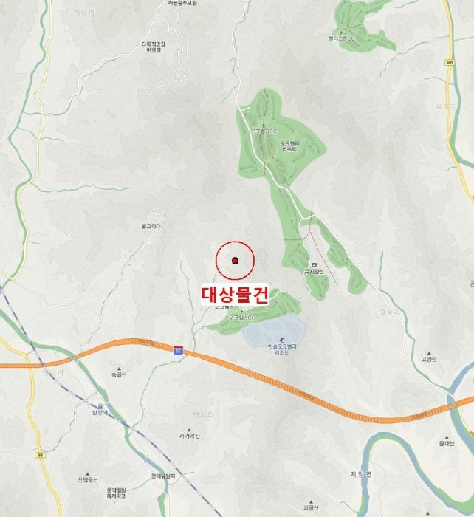Click the route 88 road shield

click(x=40, y=456)
